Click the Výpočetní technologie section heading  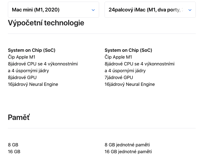point(46,23)
